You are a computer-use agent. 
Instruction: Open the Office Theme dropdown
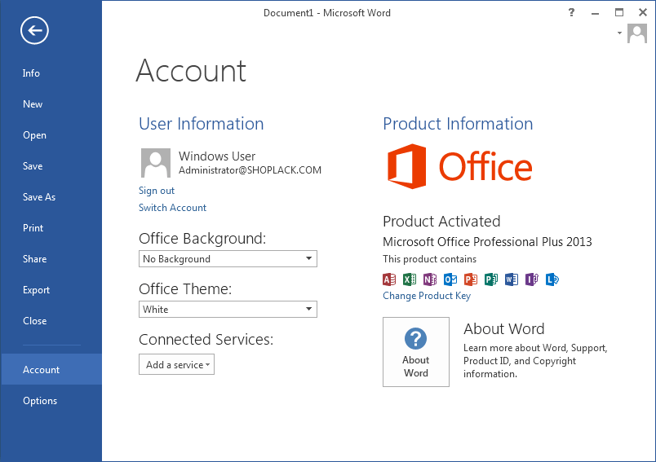coord(228,310)
